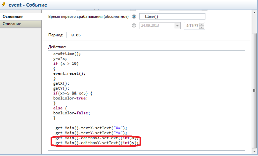Click the boolColor=false; line
258x156 pixels.
71,113
